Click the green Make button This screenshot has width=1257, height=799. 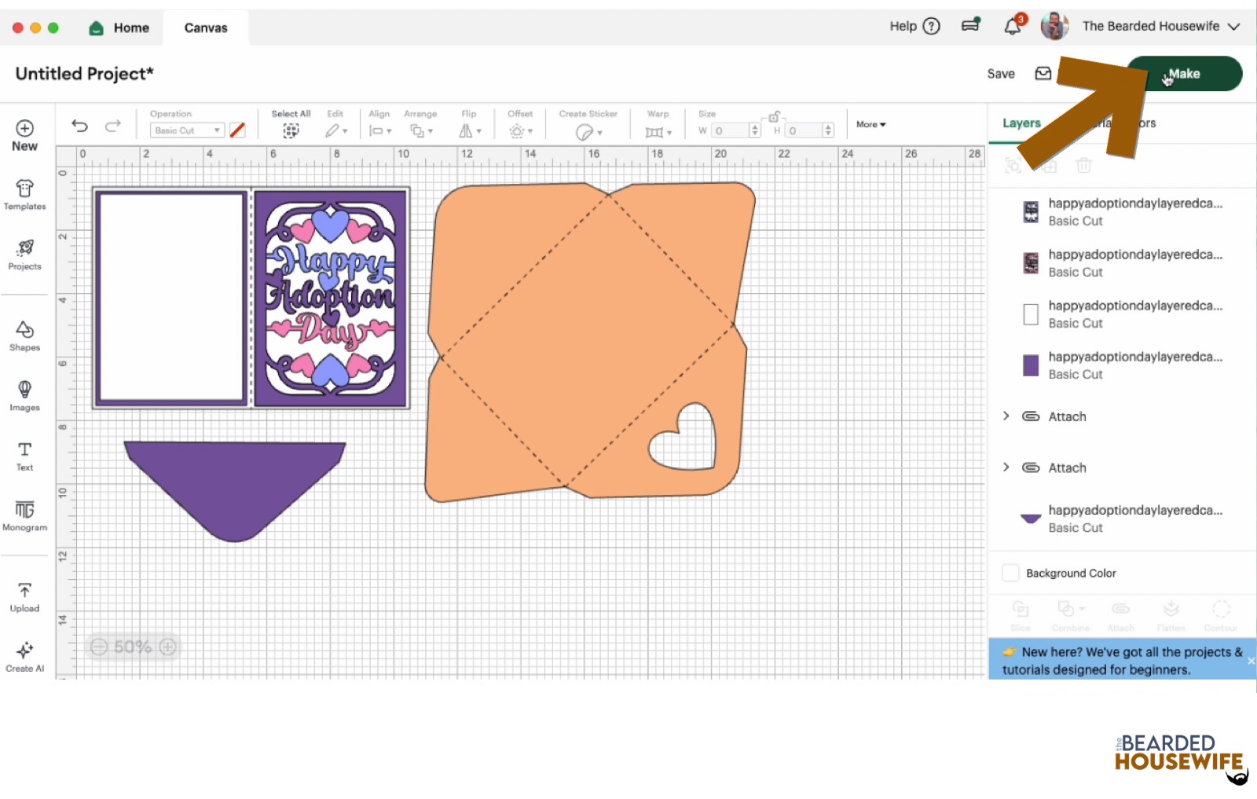coord(1184,74)
